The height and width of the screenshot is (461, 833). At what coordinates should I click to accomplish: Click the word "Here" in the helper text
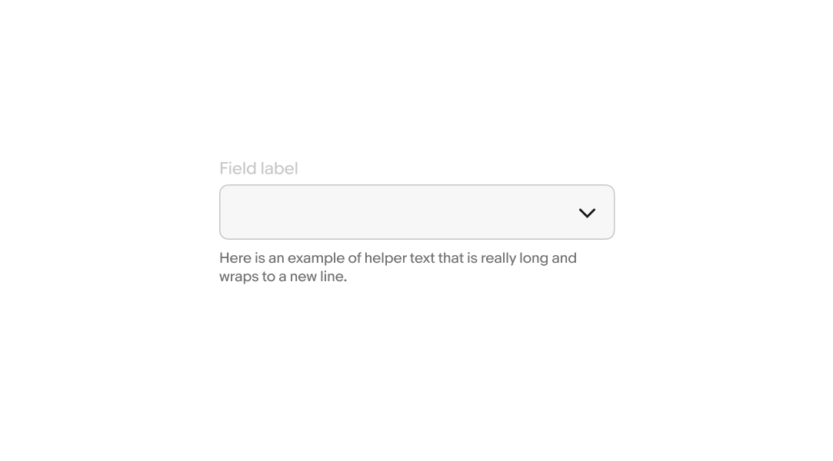(235, 258)
